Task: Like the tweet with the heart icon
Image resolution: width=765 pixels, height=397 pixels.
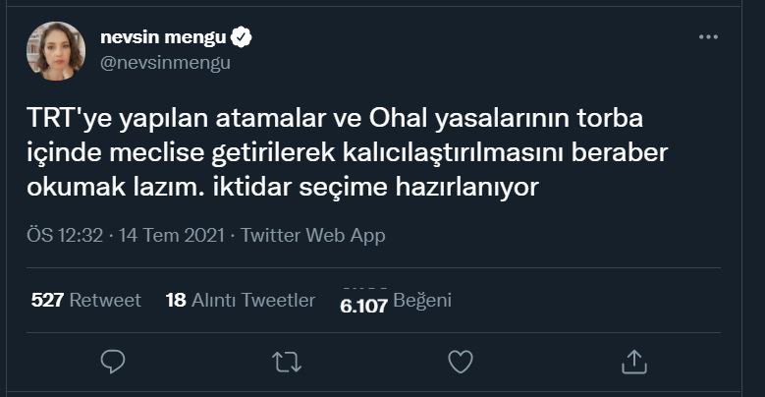Action: [460, 362]
